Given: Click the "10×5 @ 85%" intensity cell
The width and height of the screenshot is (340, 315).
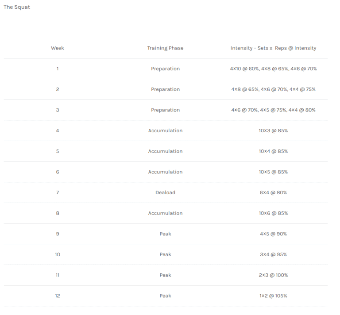Looking at the screenshot, I should click(x=273, y=172).
